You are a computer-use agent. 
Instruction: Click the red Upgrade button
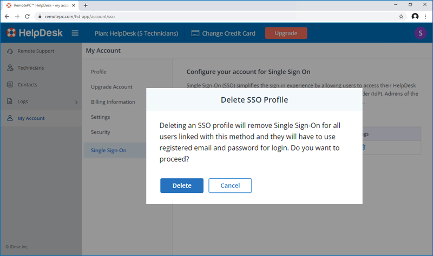coord(286,33)
